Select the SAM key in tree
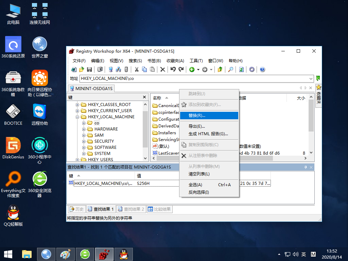 click(x=99, y=135)
